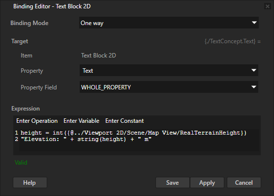274x196 pixels.
Task: Click the Binding Editor - Text Block 2D title
Action: pyautogui.click(x=52, y=6)
